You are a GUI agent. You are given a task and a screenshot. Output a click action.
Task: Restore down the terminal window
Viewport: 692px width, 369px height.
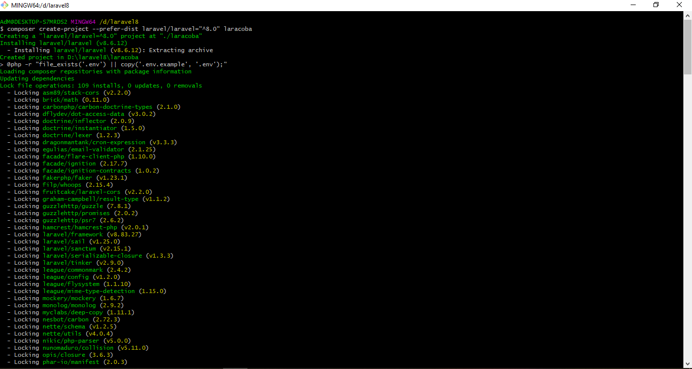pos(655,5)
